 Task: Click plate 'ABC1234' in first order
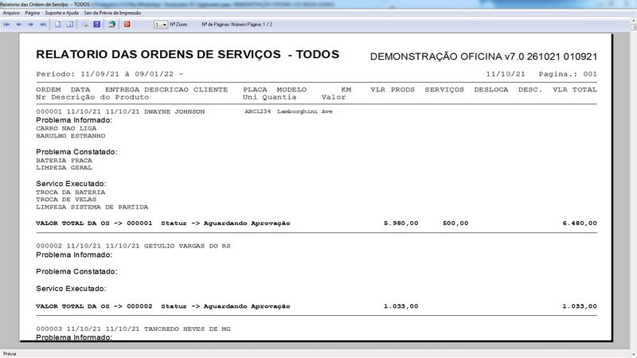257,111
